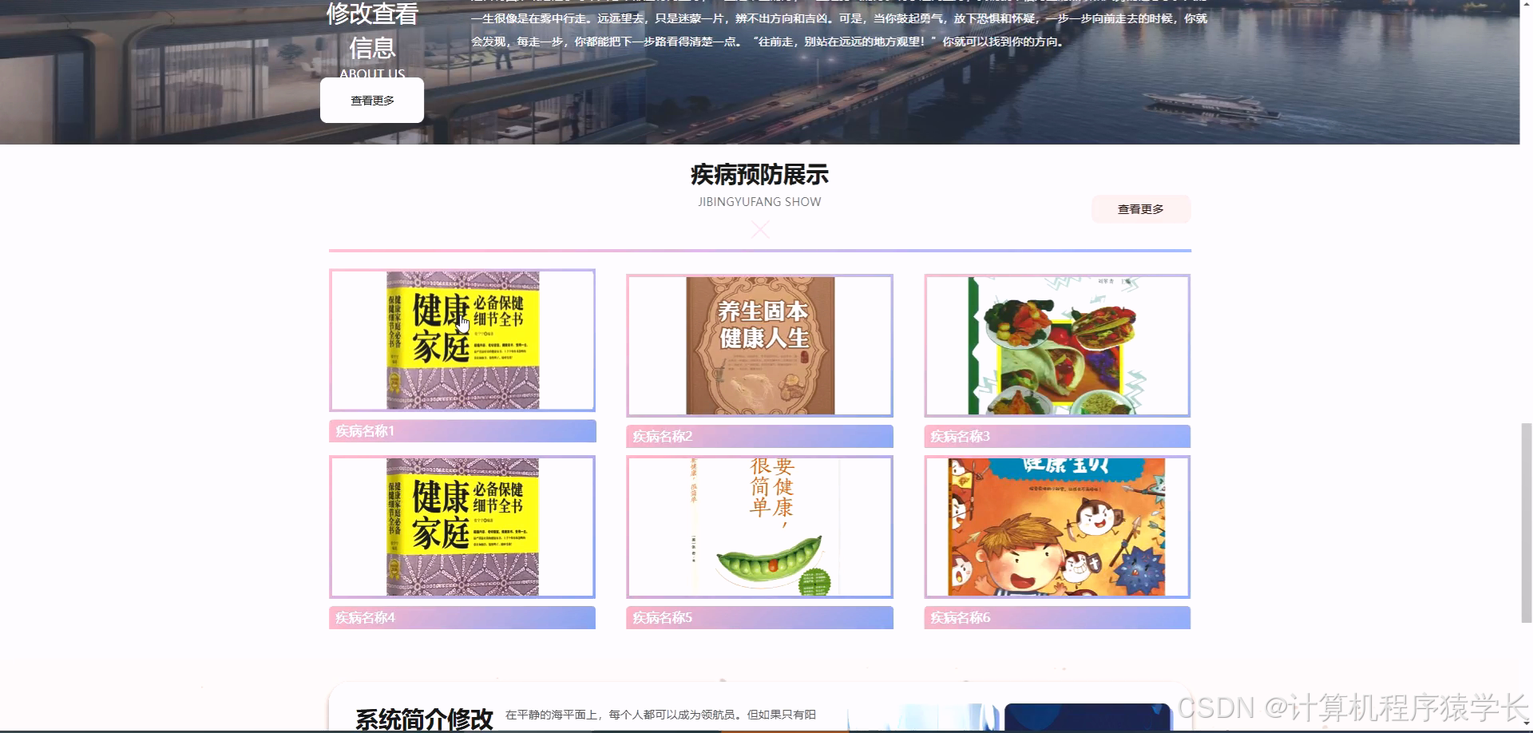Click the yellow 健康家庭 cover in card 4
Screen dimensions: 1533x733
point(462,526)
